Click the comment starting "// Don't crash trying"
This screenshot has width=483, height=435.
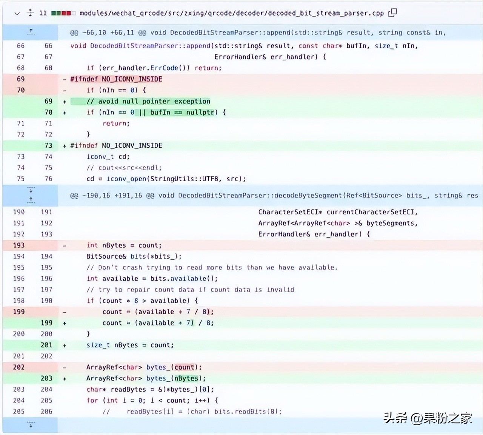[x=212, y=267]
